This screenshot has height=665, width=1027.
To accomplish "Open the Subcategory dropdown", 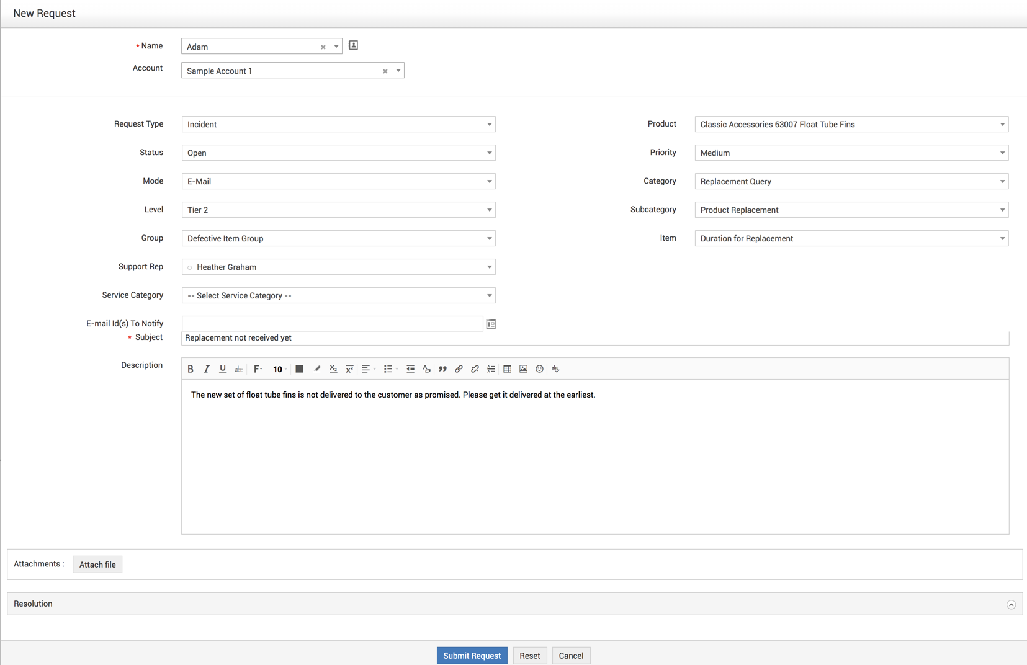I will [851, 210].
